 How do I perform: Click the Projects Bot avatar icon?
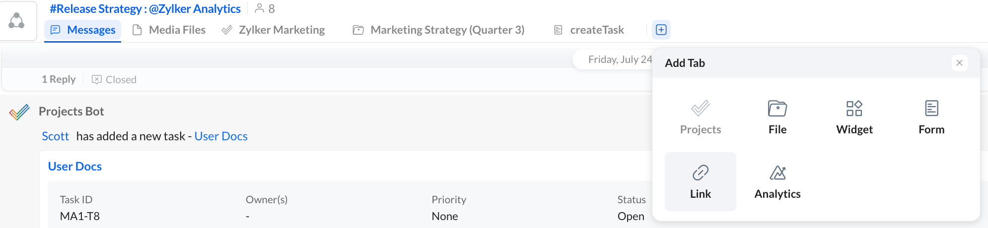coord(19,113)
